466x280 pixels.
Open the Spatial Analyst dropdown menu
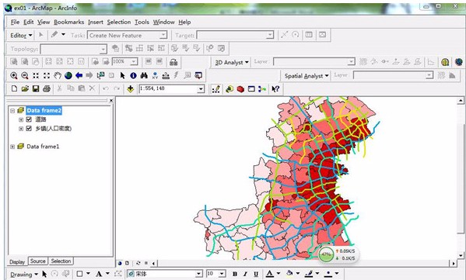[307, 76]
